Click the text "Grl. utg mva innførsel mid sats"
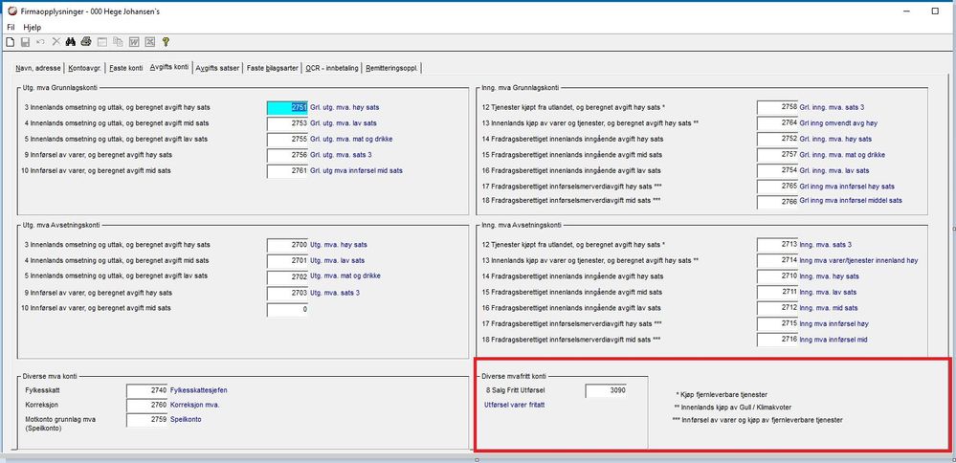This screenshot has height=463, width=956. click(x=356, y=171)
